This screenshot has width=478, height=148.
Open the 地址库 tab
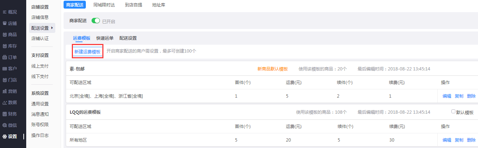[x=158, y=5]
